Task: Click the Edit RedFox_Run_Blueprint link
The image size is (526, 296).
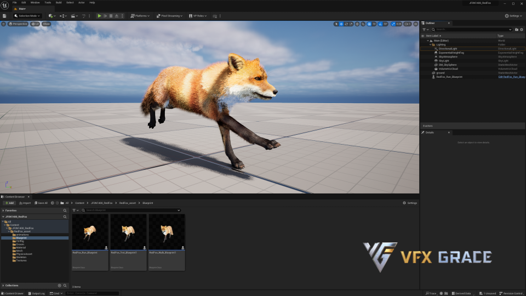Action: (512, 77)
